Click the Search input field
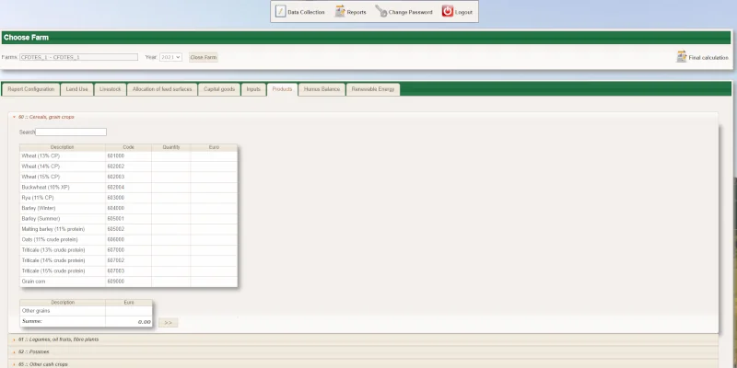The width and height of the screenshot is (737, 368). click(71, 132)
